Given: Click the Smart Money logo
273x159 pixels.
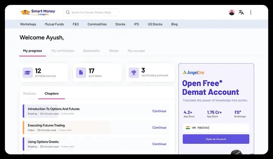Looking at the screenshot, I should coord(38,12).
